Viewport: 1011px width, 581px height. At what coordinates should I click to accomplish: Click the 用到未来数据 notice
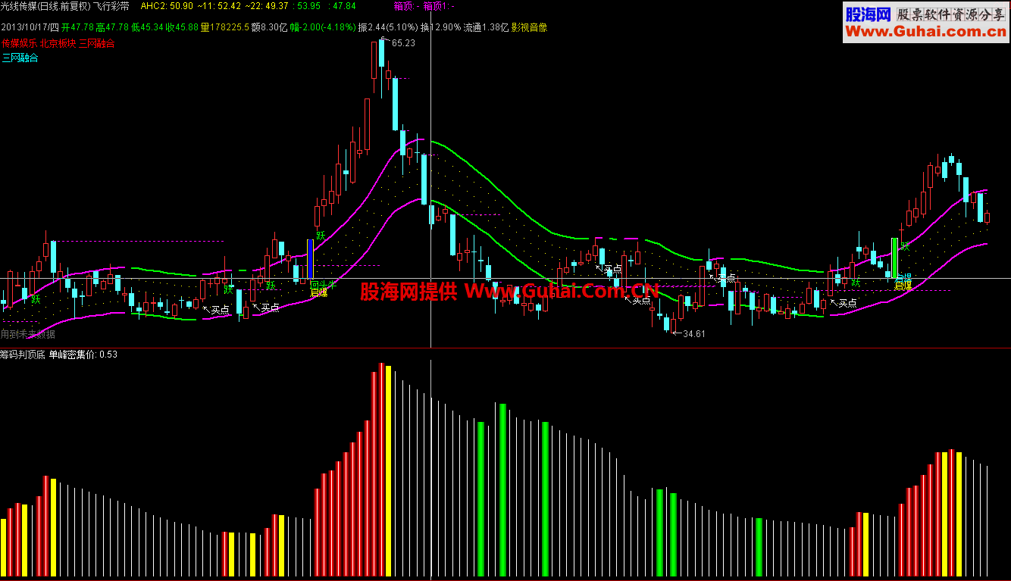pyautogui.click(x=28, y=334)
